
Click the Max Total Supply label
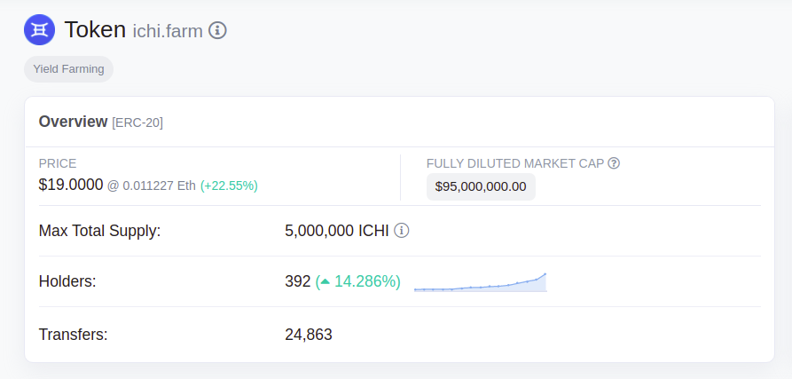(99, 231)
